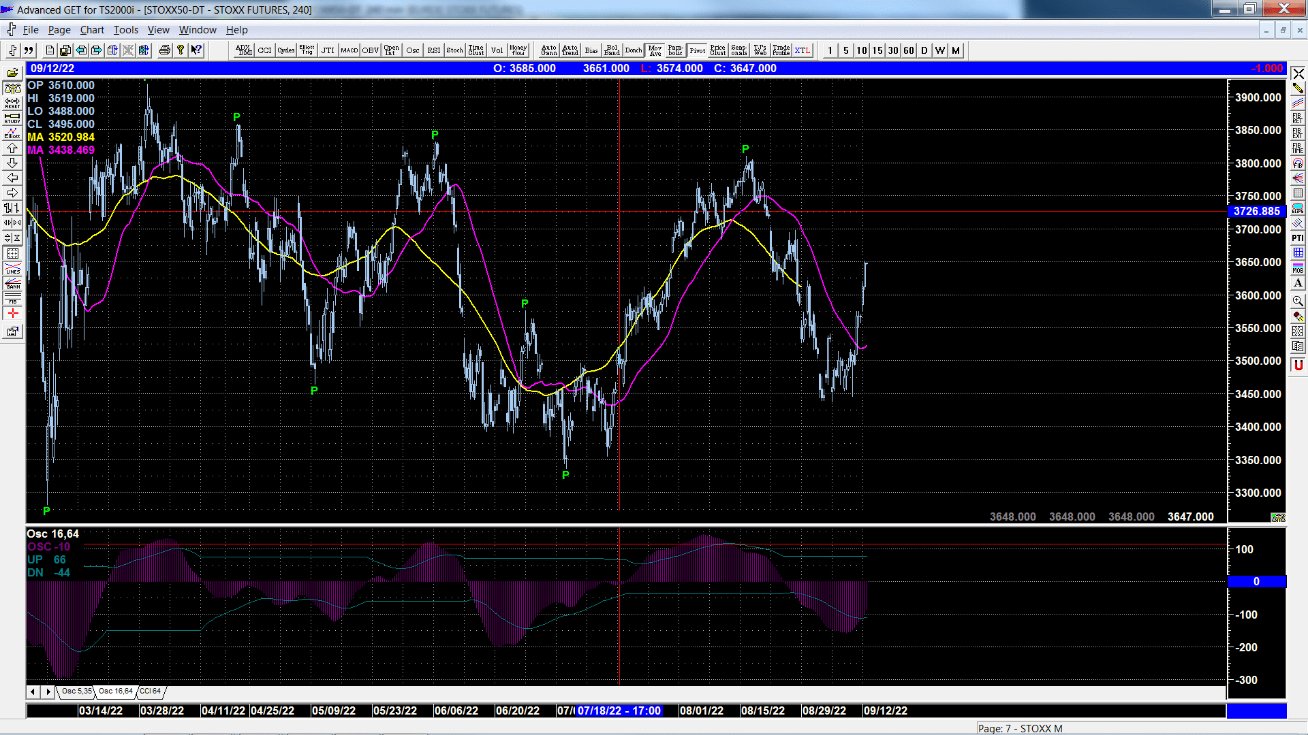Click the magnifier zoom tool on right
The width and height of the screenshot is (1308, 735).
[x=1298, y=301]
